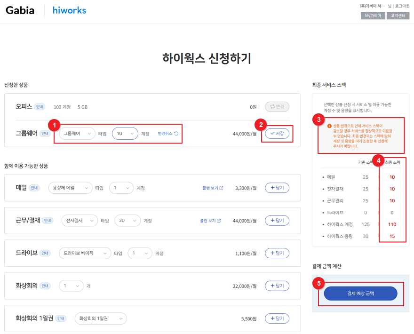Click the 안내 badge next to 화상회의 1일권
The image size is (414, 334).
(61, 318)
